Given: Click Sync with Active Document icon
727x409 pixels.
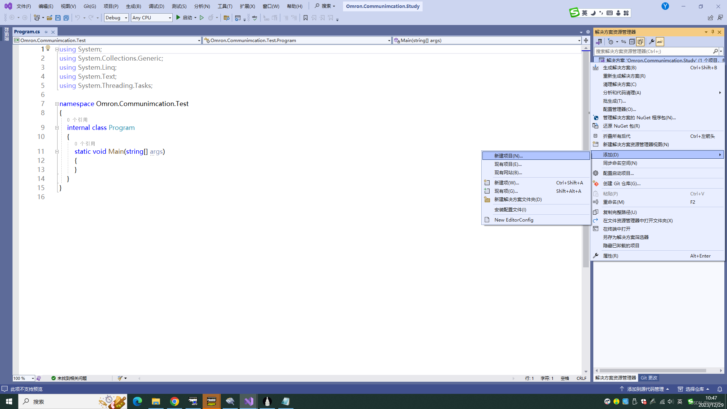Looking at the screenshot, I should click(x=624, y=42).
